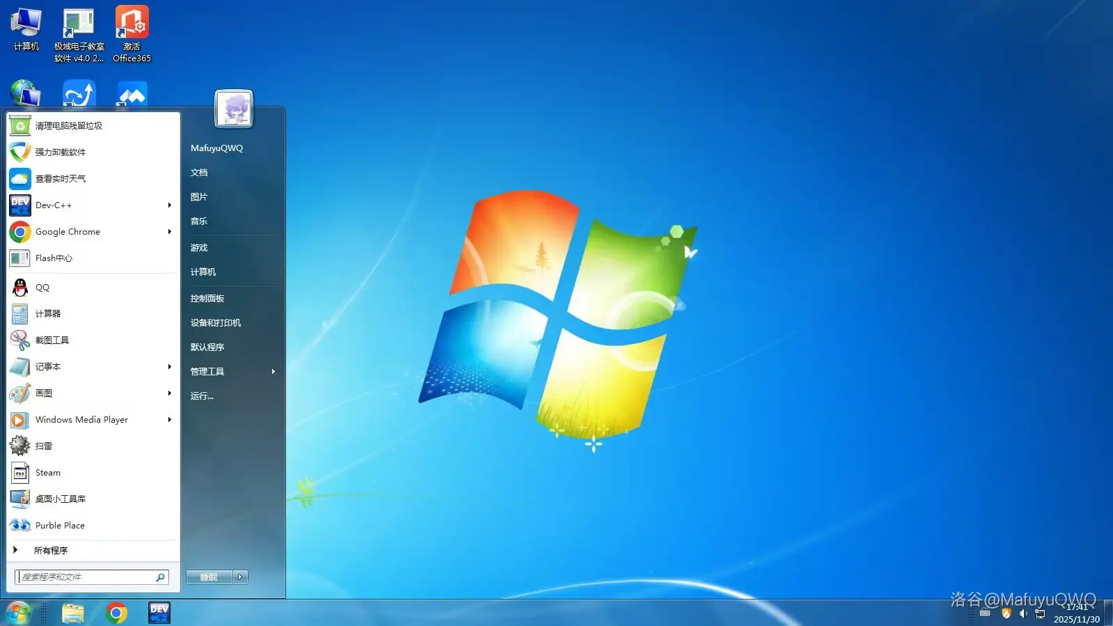Click the Windows Start orb
This screenshot has width=1113, height=626.
click(x=19, y=613)
